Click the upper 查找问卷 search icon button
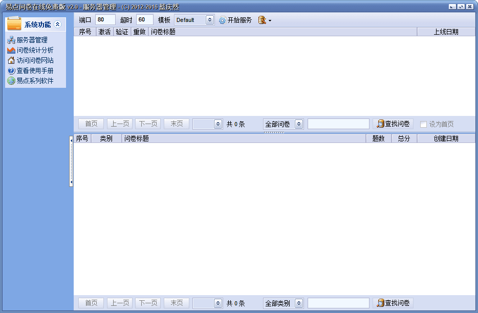 380,124
